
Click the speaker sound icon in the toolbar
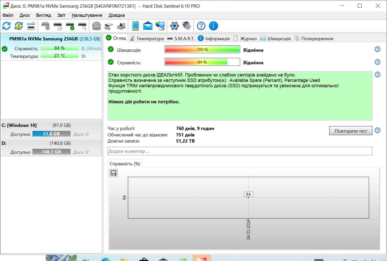point(187,26)
